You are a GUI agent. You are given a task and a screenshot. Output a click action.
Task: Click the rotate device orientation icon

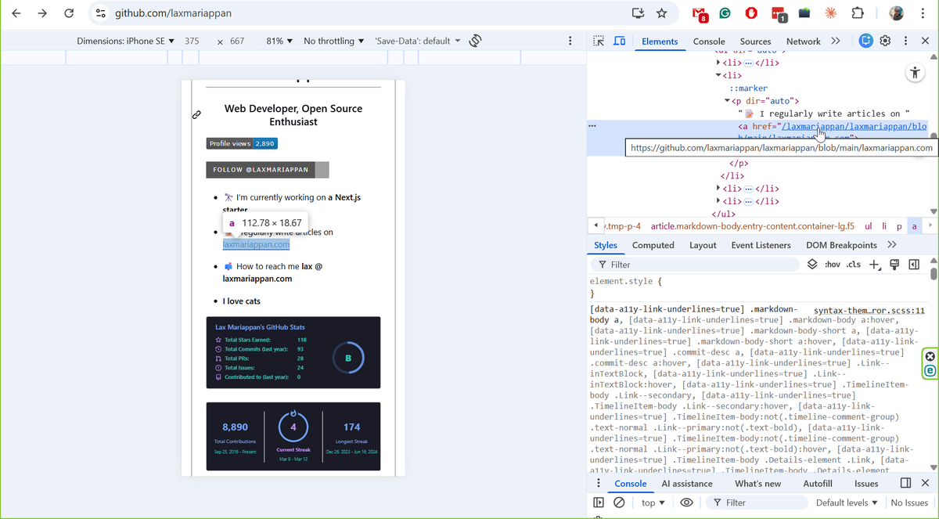click(x=475, y=41)
